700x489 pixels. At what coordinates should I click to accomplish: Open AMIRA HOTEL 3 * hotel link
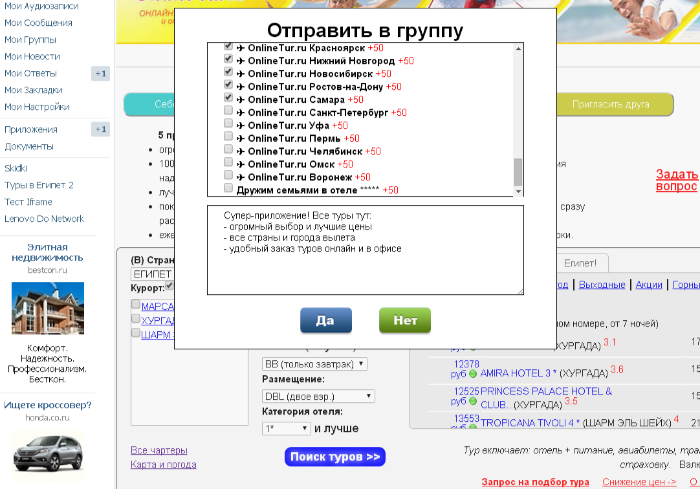pyautogui.click(x=518, y=373)
